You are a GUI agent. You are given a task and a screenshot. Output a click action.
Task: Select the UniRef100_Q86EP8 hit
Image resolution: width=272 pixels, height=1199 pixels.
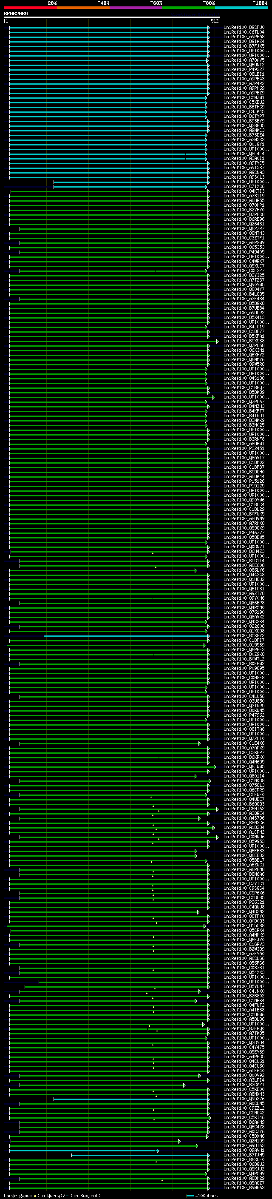tap(244, 603)
